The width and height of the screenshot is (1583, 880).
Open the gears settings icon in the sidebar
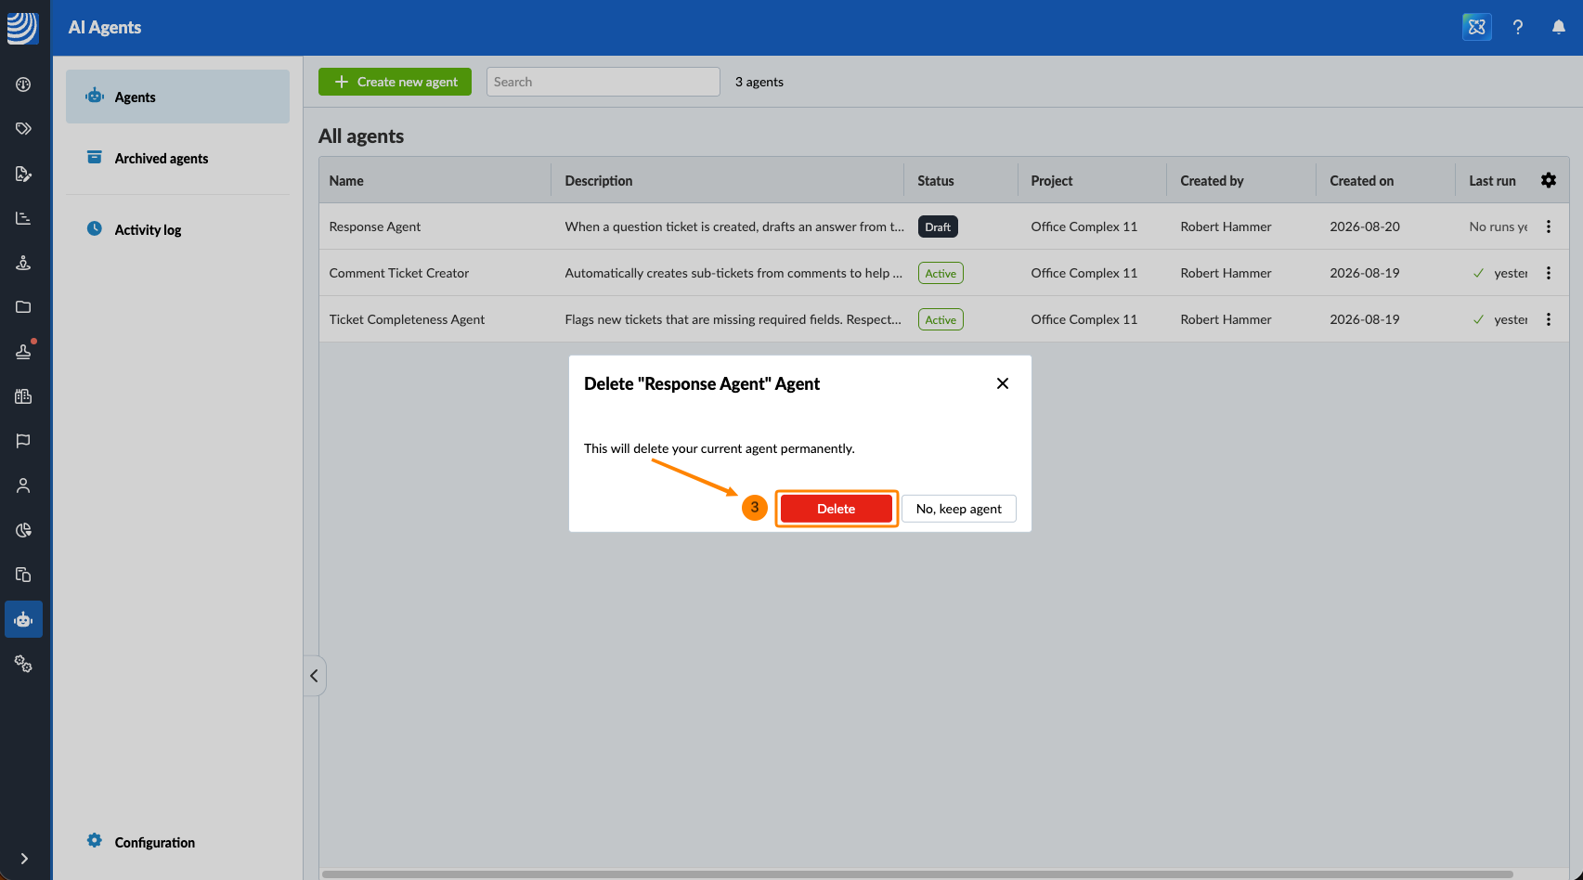pos(23,664)
